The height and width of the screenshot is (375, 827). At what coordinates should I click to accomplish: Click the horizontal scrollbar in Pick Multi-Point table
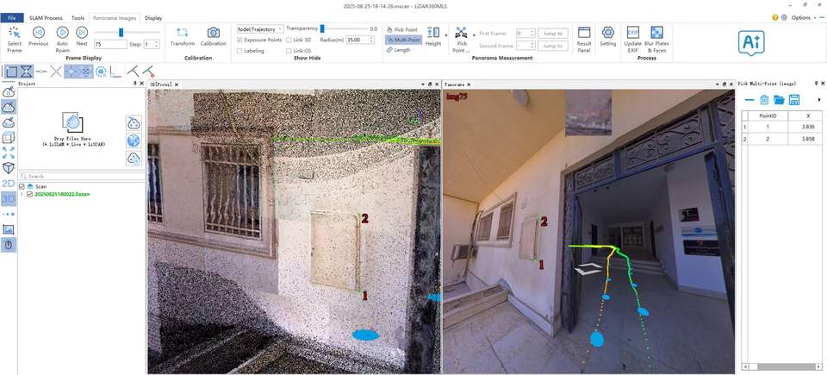pos(781,366)
